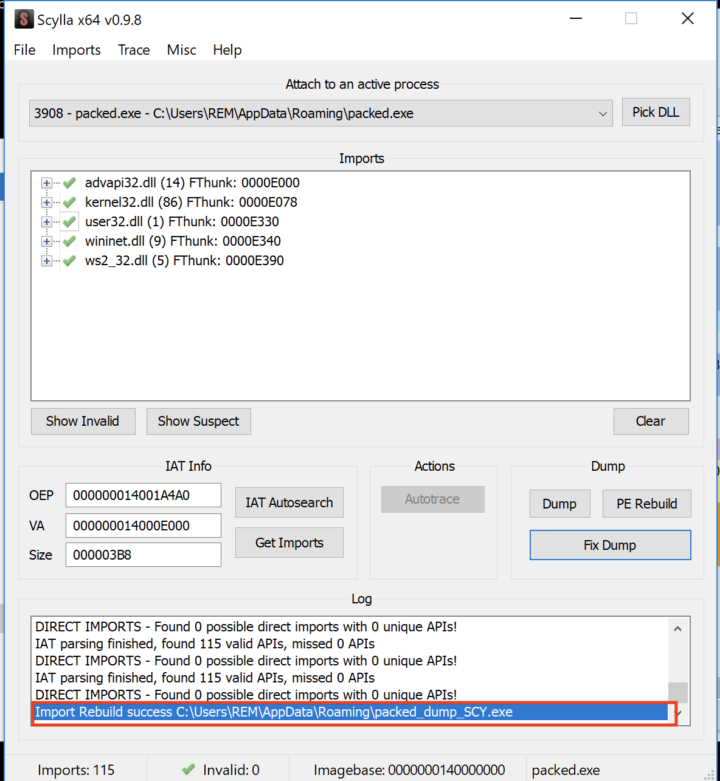The image size is (720, 781).
Task: Click the log scrollbar down arrow
Action: [x=678, y=713]
